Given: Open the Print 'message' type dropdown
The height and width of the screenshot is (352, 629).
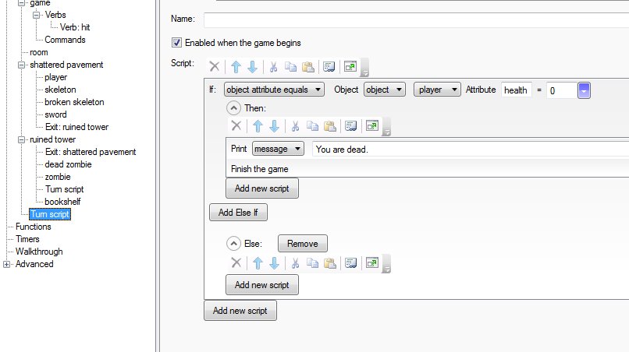Looking at the screenshot, I should (x=279, y=149).
